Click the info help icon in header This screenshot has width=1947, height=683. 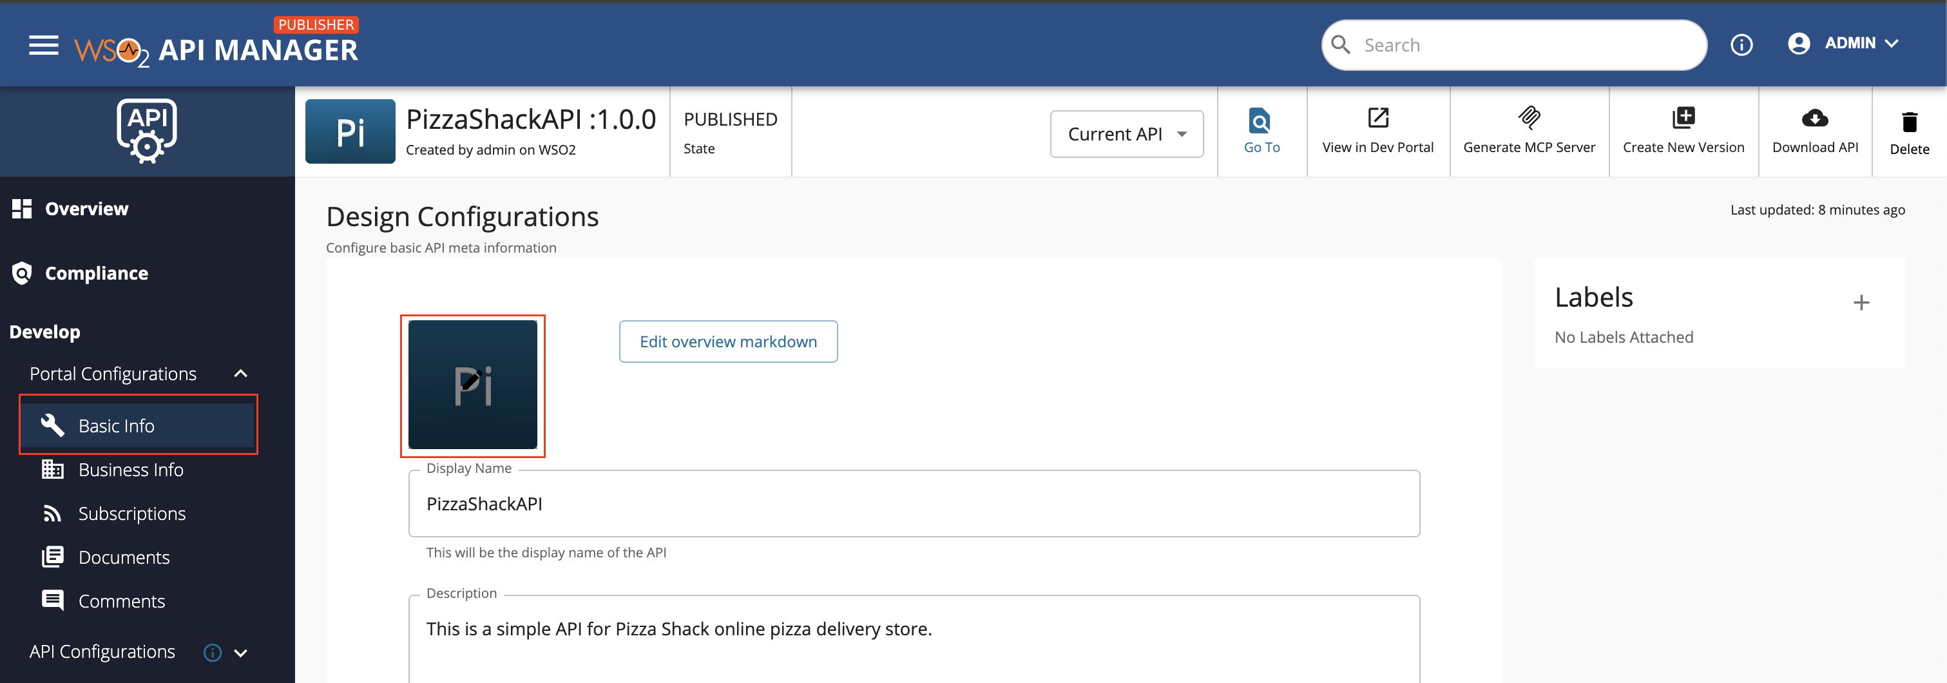[x=1741, y=45]
